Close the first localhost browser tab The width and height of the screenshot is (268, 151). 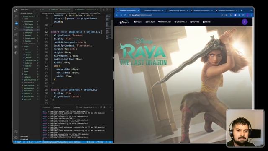pyautogui.click(x=138, y=10)
